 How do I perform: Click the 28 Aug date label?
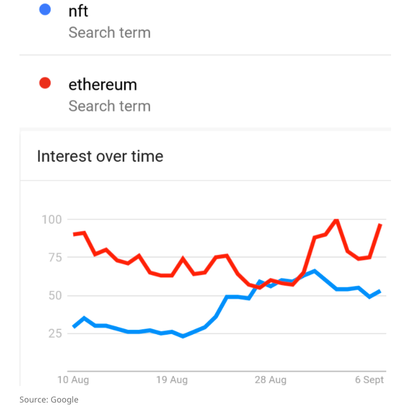(270, 379)
